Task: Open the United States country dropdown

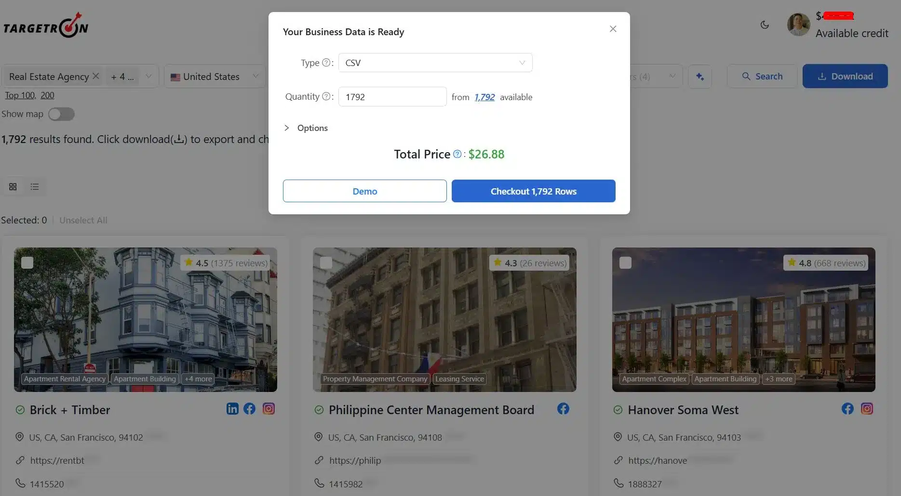Action: tap(215, 77)
